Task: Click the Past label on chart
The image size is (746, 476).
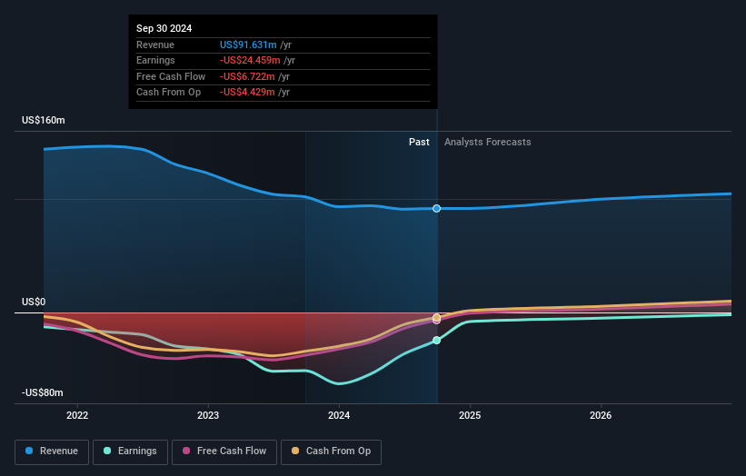Action: [x=419, y=142]
